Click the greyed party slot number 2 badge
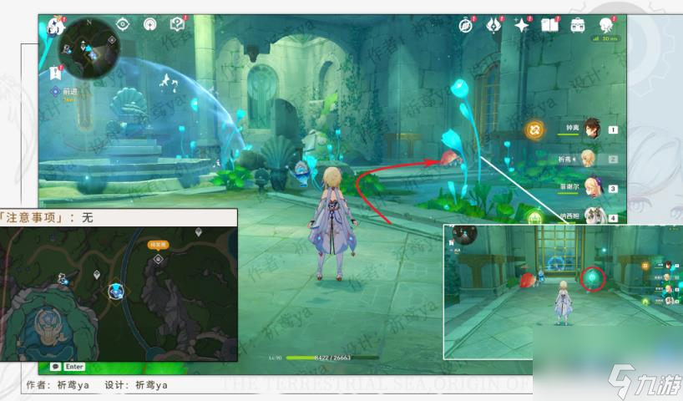Image resolution: width=683 pixels, height=401 pixels. click(x=612, y=159)
